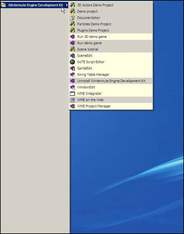Click the WindowEdit icon
The height and width of the screenshot is (234, 184).
tap(72, 87)
